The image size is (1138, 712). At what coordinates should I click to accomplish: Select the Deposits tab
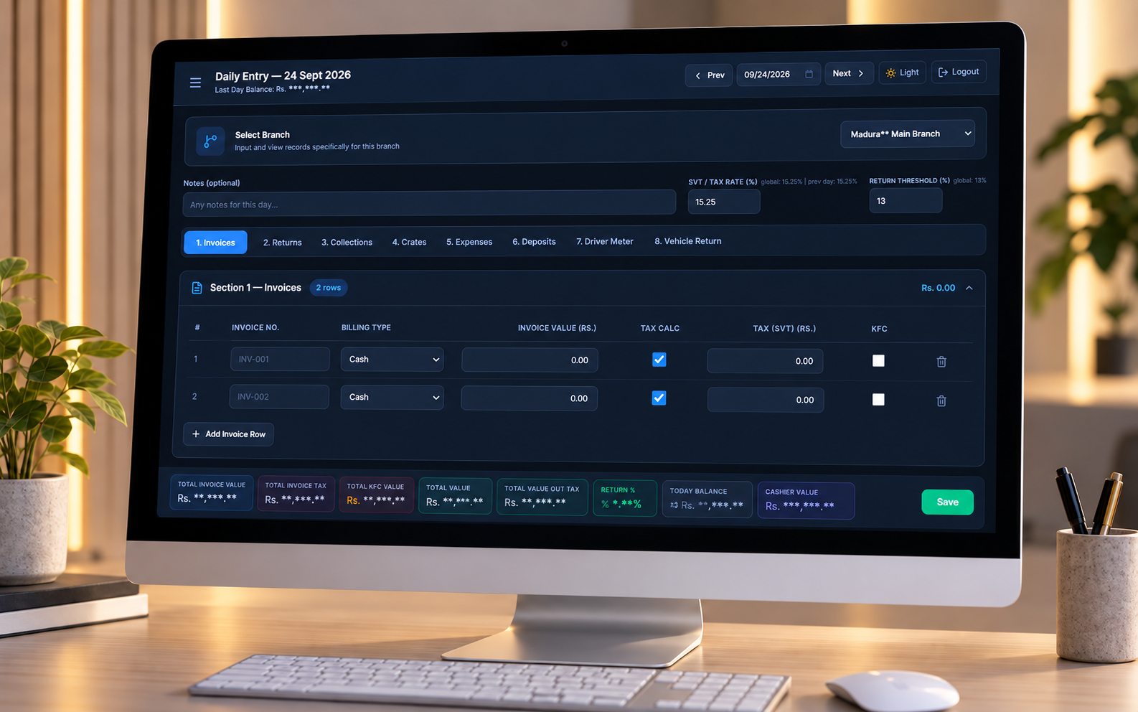pyautogui.click(x=534, y=242)
